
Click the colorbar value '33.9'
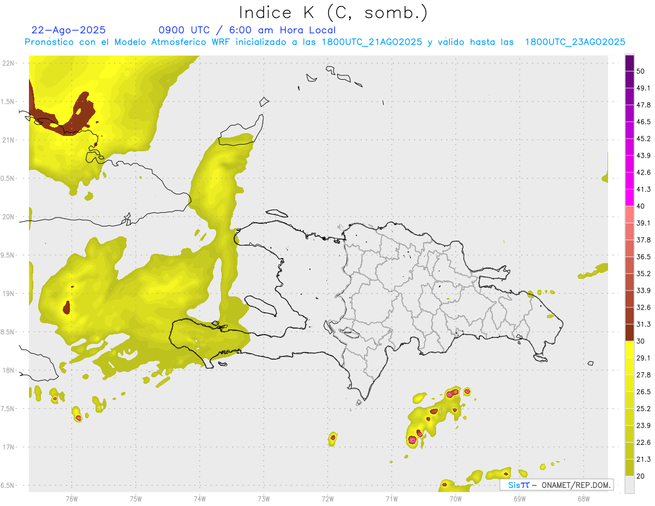[644, 290]
